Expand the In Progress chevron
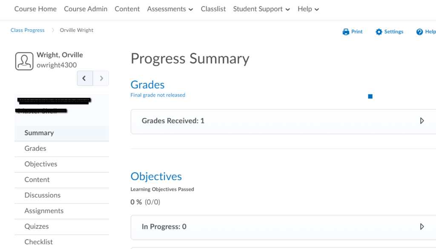436x249 pixels. pyautogui.click(x=422, y=226)
